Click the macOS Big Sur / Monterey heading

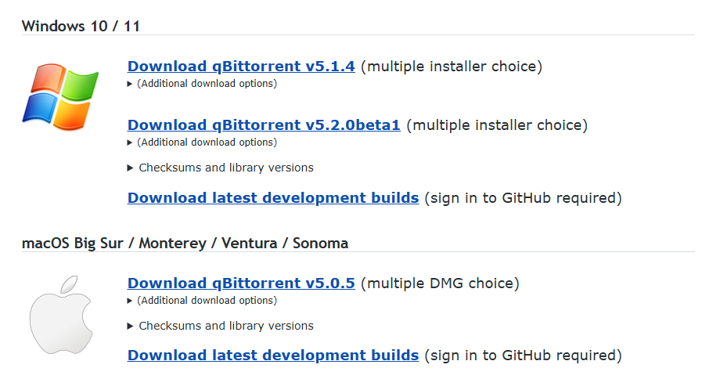[x=185, y=243]
